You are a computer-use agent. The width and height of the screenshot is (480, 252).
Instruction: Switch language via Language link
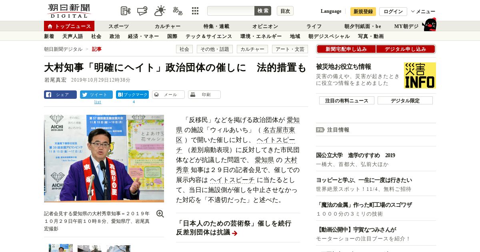[331, 11]
